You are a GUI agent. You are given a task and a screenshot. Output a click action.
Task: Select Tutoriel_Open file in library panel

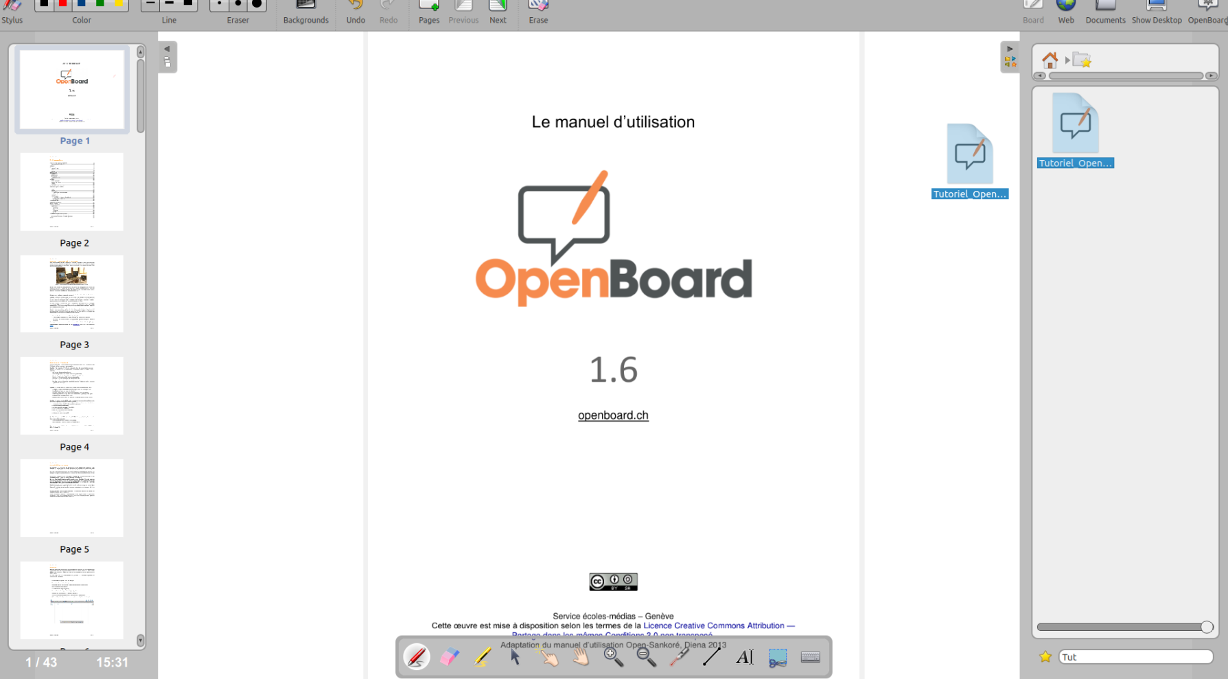(1076, 130)
